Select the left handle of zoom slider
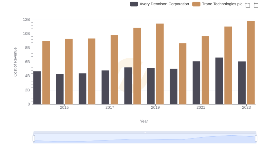The image size is (262, 151). pos(34,139)
